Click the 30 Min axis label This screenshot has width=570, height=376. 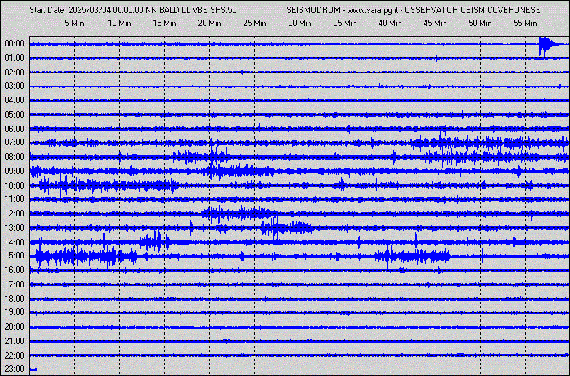tap(300, 23)
